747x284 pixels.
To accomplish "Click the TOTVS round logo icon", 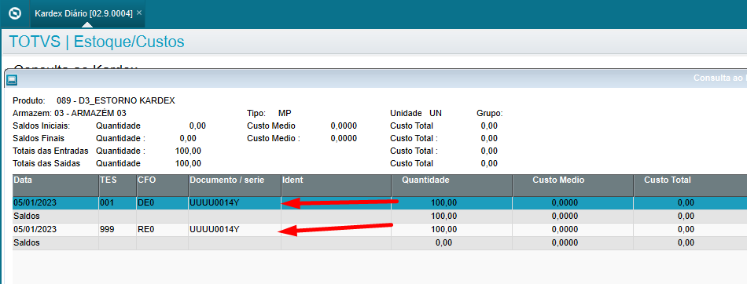I will point(15,14).
